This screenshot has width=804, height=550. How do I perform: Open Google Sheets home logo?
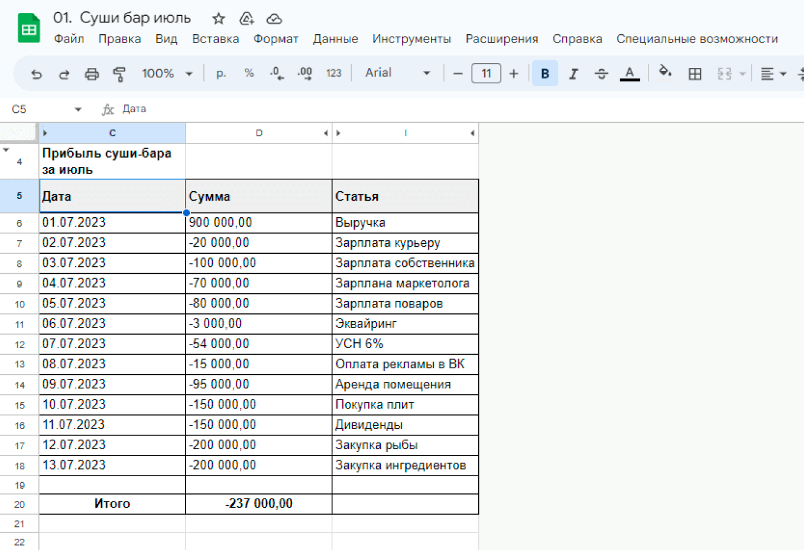[x=29, y=28]
